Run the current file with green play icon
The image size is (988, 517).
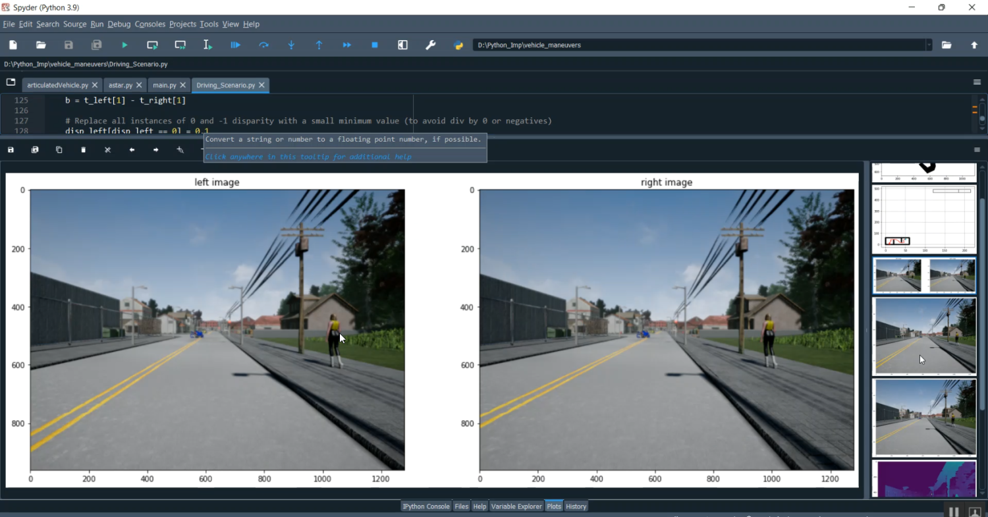point(124,45)
